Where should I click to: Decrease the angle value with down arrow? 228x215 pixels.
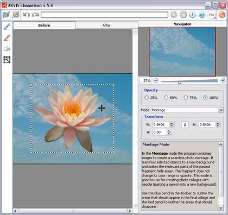pyautogui.click(x=169, y=134)
